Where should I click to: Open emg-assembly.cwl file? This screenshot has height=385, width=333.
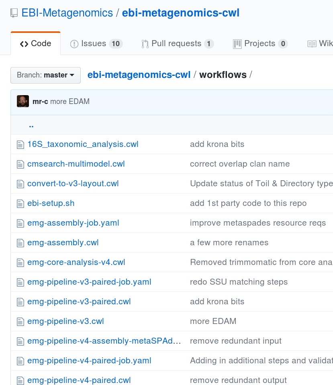[63, 242]
